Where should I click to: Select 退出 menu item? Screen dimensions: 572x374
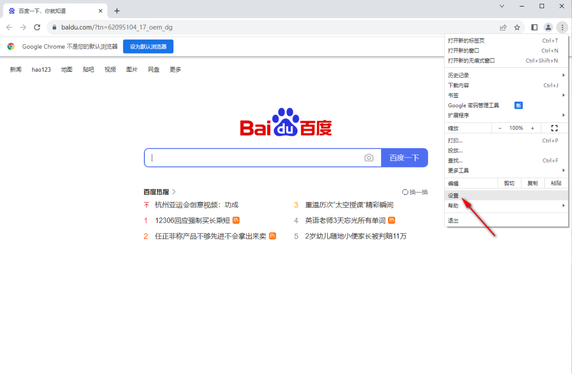pyautogui.click(x=506, y=221)
